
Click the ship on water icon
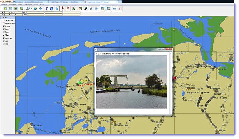[108, 9]
